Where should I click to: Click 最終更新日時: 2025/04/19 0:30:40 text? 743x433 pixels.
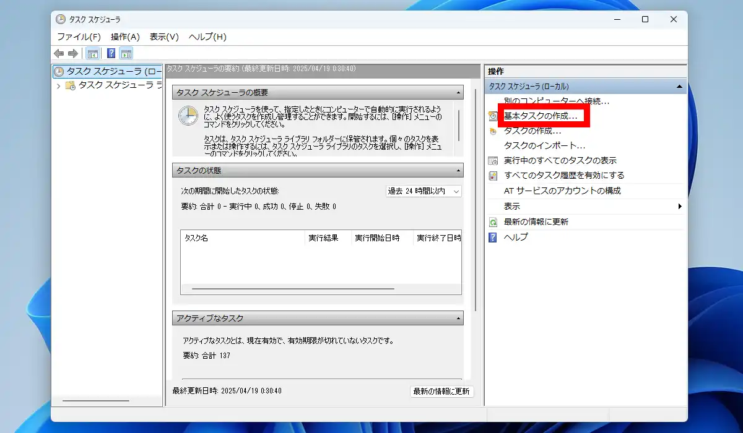tap(227, 391)
